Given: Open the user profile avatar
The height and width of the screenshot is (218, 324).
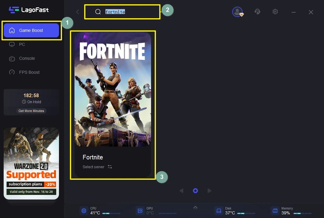Looking at the screenshot, I should [237, 12].
